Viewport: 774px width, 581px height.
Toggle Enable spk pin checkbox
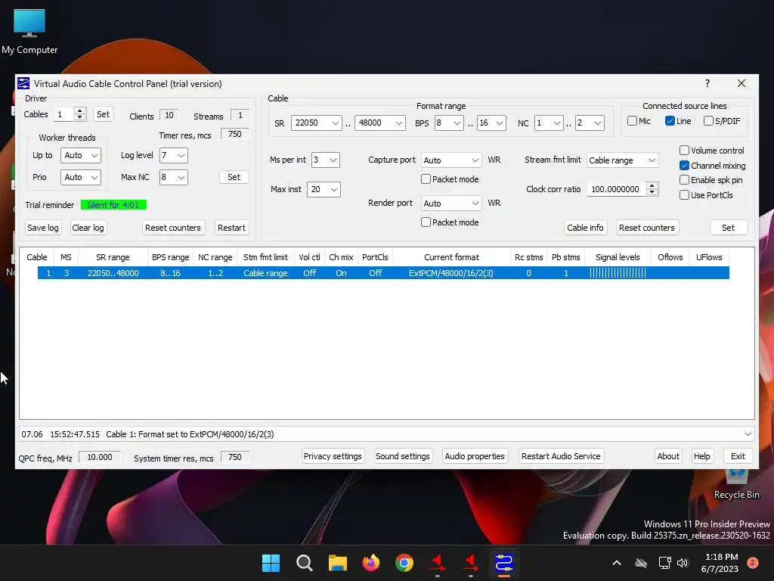tap(684, 180)
